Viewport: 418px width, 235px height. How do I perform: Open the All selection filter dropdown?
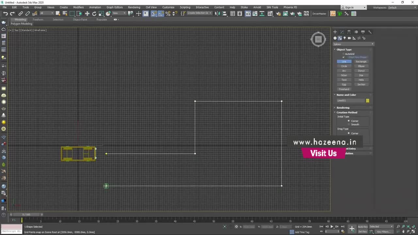point(46,13)
